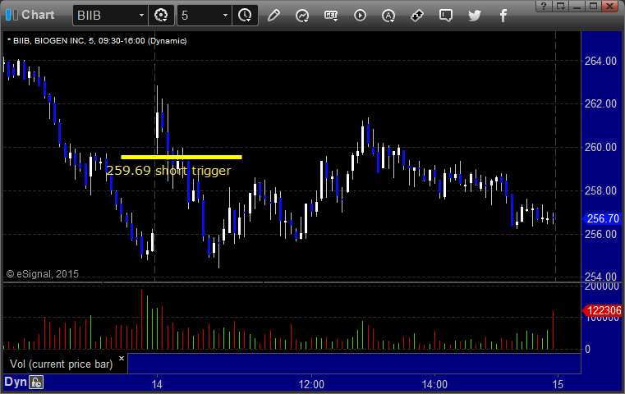The width and height of the screenshot is (625, 394).
Task: Click the 14 date label on time axis
Action: [157, 384]
